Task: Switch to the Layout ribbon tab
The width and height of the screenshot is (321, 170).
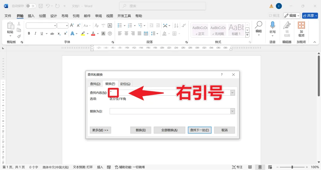Action: [x=65, y=16]
